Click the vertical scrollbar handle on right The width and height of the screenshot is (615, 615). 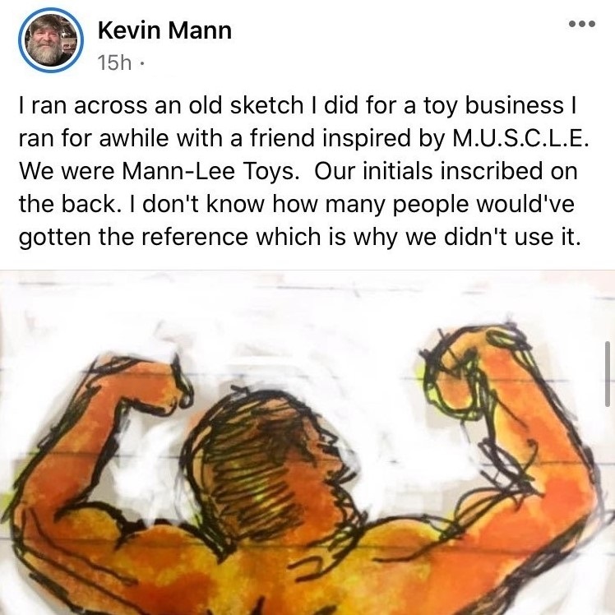click(608, 374)
